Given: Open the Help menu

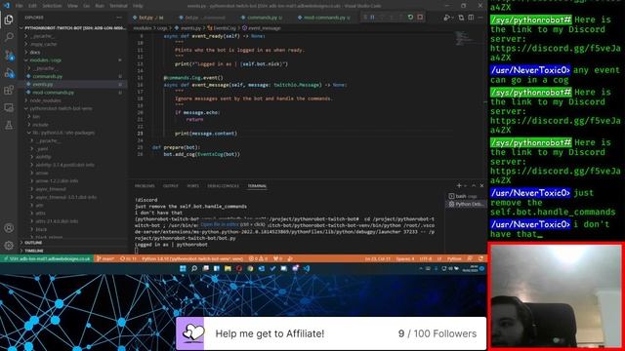Looking at the screenshot, I should click(x=138, y=6).
